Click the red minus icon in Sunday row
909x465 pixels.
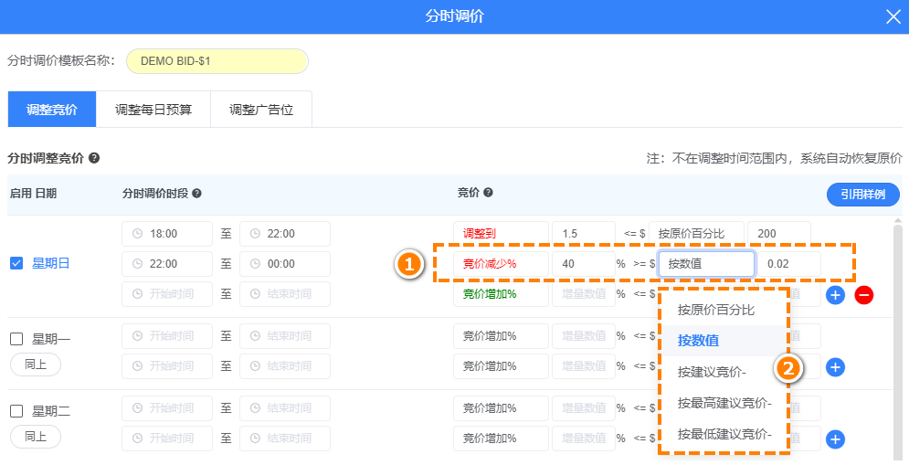pyautogui.click(x=863, y=295)
